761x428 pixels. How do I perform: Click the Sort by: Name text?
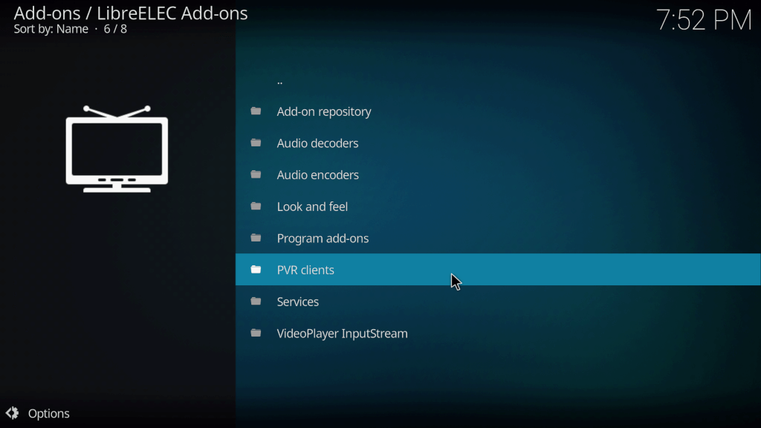51,29
